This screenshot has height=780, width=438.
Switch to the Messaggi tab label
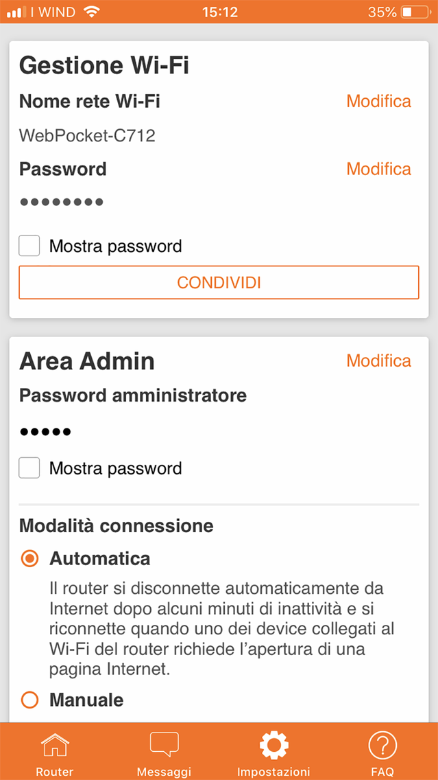pyautogui.click(x=164, y=772)
